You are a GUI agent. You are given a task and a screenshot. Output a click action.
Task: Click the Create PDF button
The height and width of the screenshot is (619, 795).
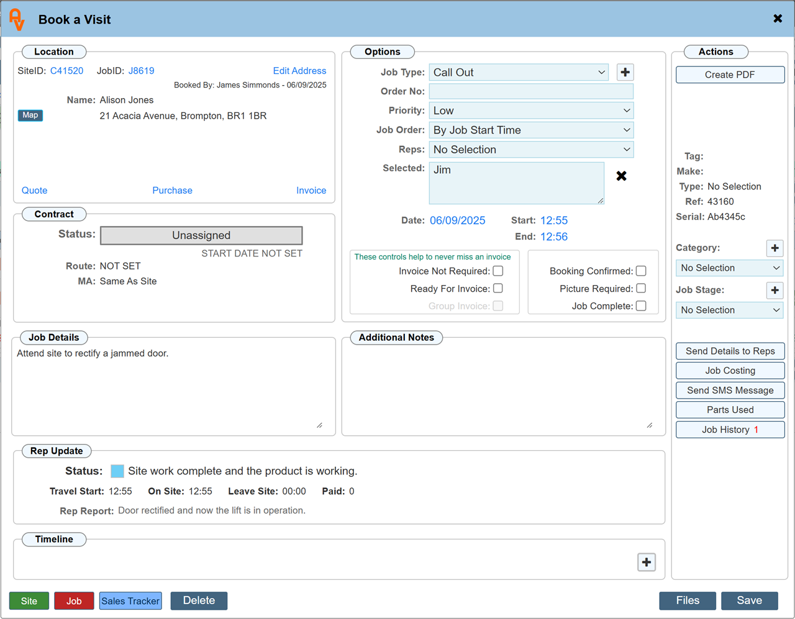click(730, 75)
